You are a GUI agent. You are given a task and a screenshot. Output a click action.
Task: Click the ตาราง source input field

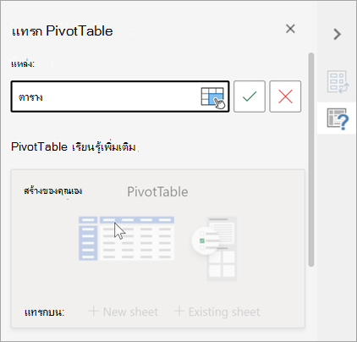(120, 97)
